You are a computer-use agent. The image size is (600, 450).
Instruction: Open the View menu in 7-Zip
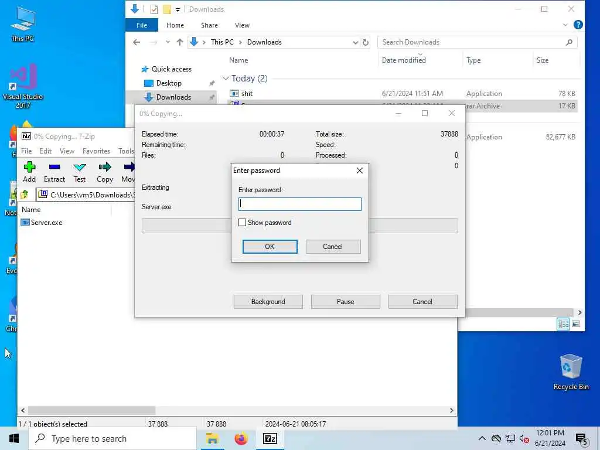[x=67, y=151]
